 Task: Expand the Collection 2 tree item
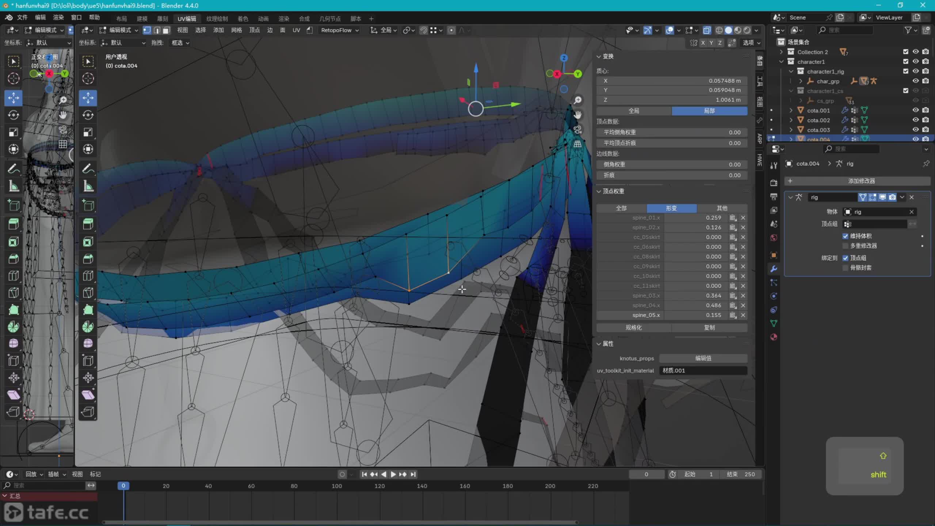point(781,52)
